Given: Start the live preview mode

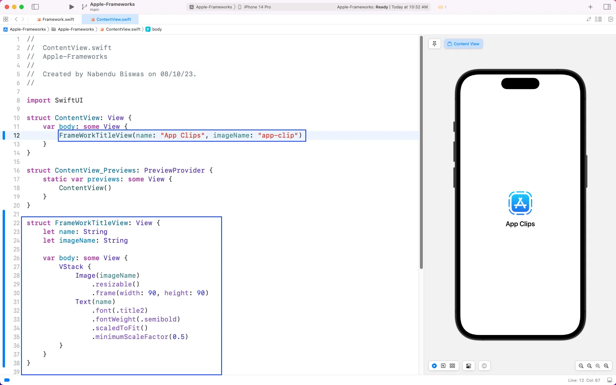Looking at the screenshot, I should coord(434,366).
